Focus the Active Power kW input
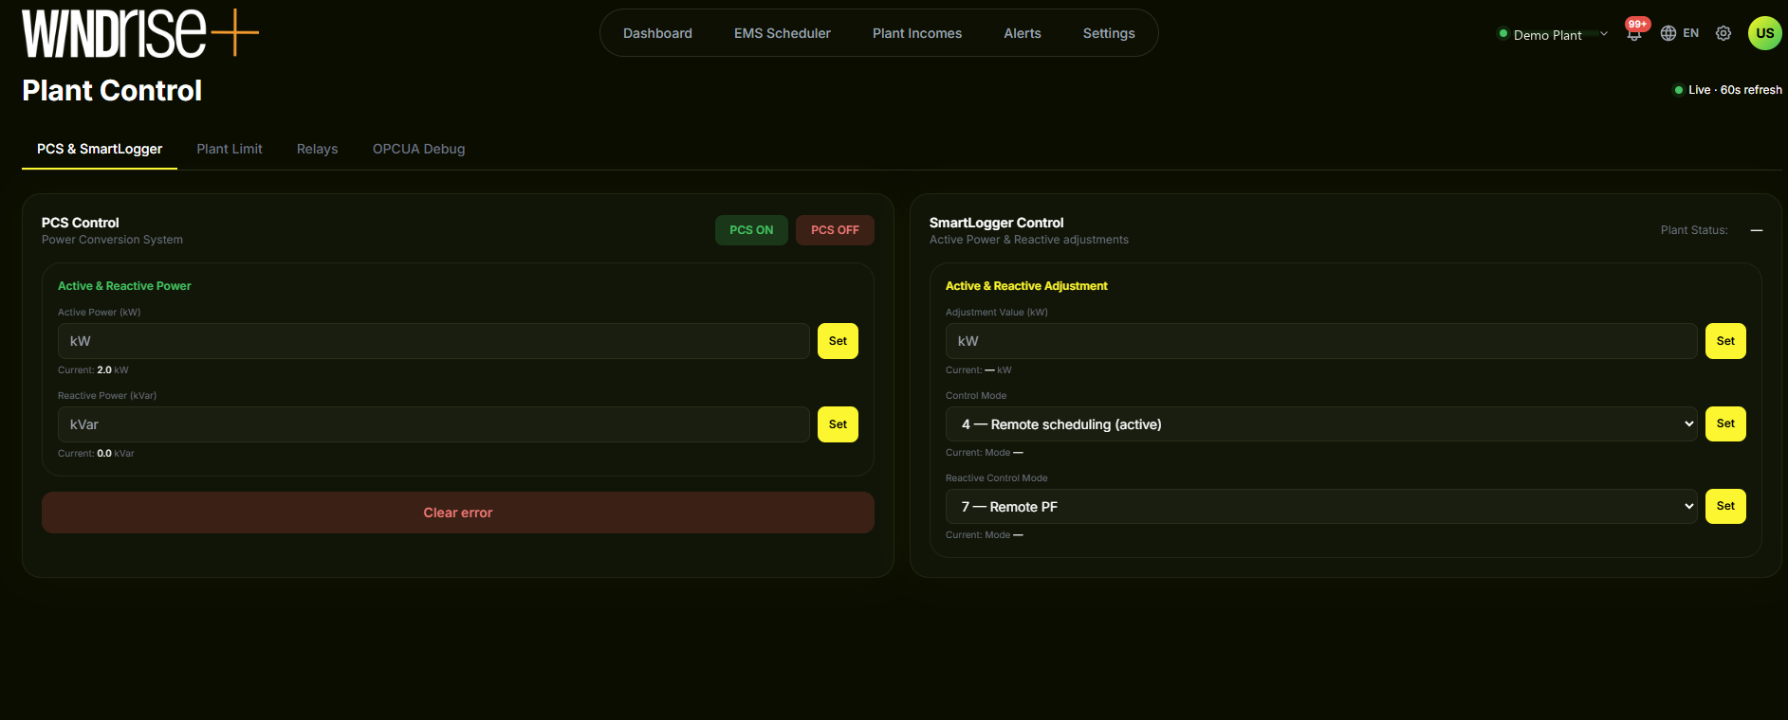This screenshot has height=720, width=1788. coord(433,341)
